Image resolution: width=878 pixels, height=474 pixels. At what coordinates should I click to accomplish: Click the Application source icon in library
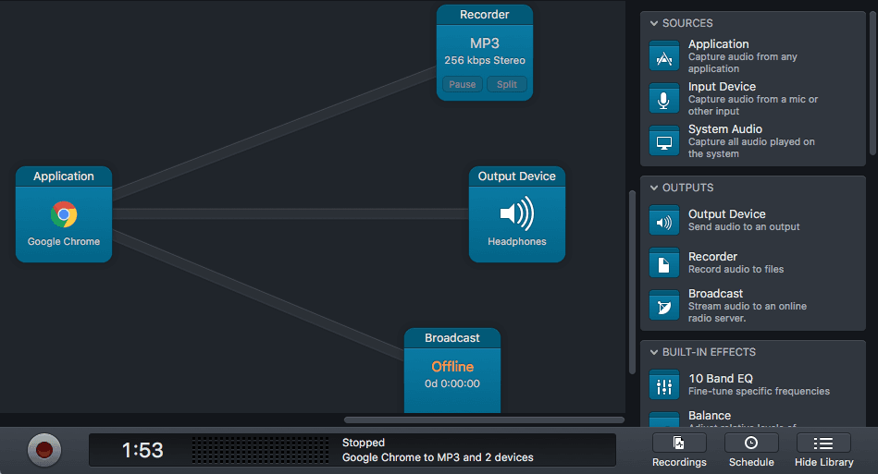tap(664, 56)
